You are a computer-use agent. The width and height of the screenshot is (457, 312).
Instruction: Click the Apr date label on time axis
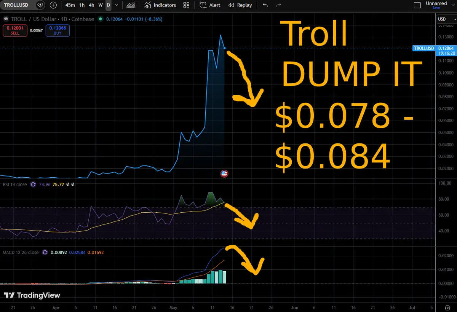56,307
